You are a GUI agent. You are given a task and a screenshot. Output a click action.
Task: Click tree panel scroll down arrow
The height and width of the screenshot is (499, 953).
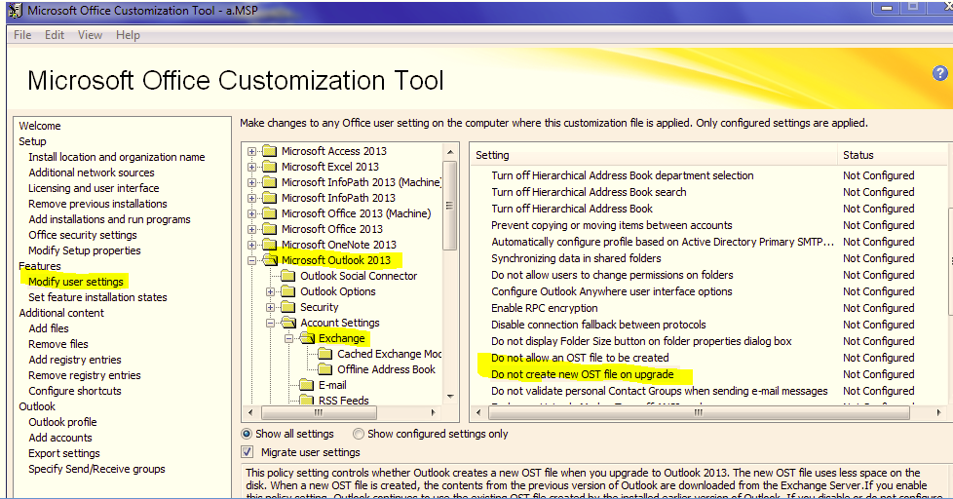[x=450, y=397]
